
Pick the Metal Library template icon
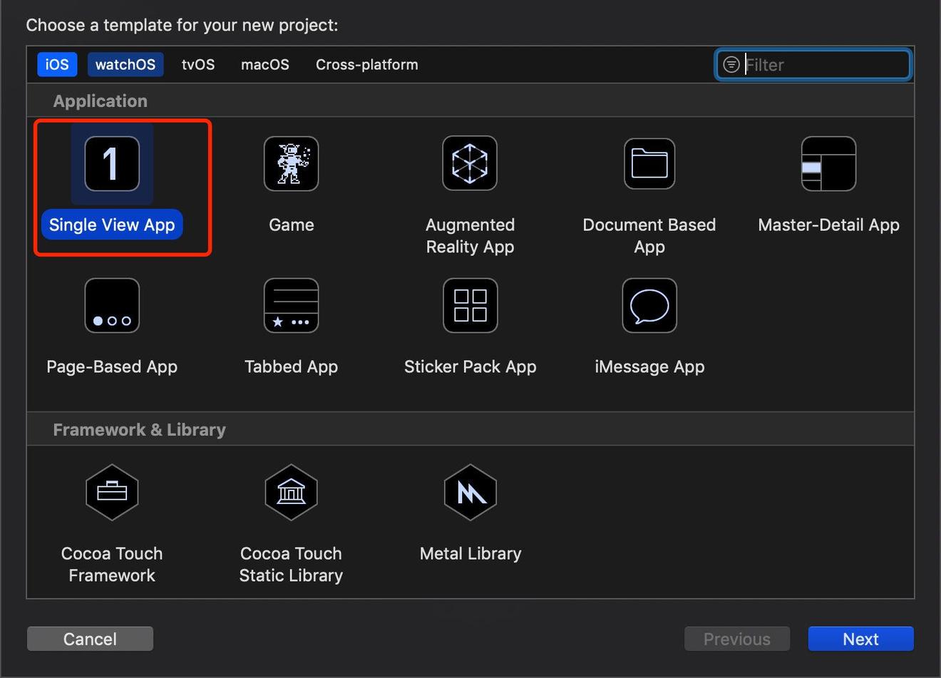point(470,492)
